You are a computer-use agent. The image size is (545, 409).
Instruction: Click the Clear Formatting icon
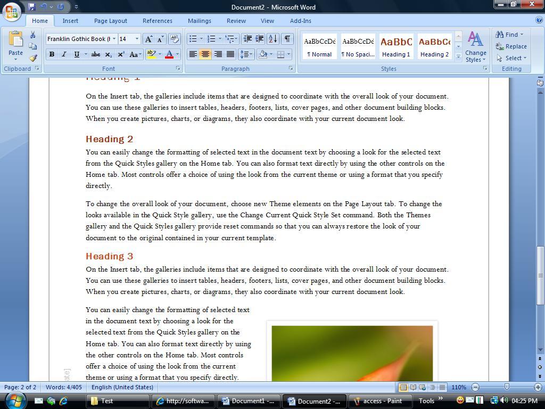coord(174,39)
